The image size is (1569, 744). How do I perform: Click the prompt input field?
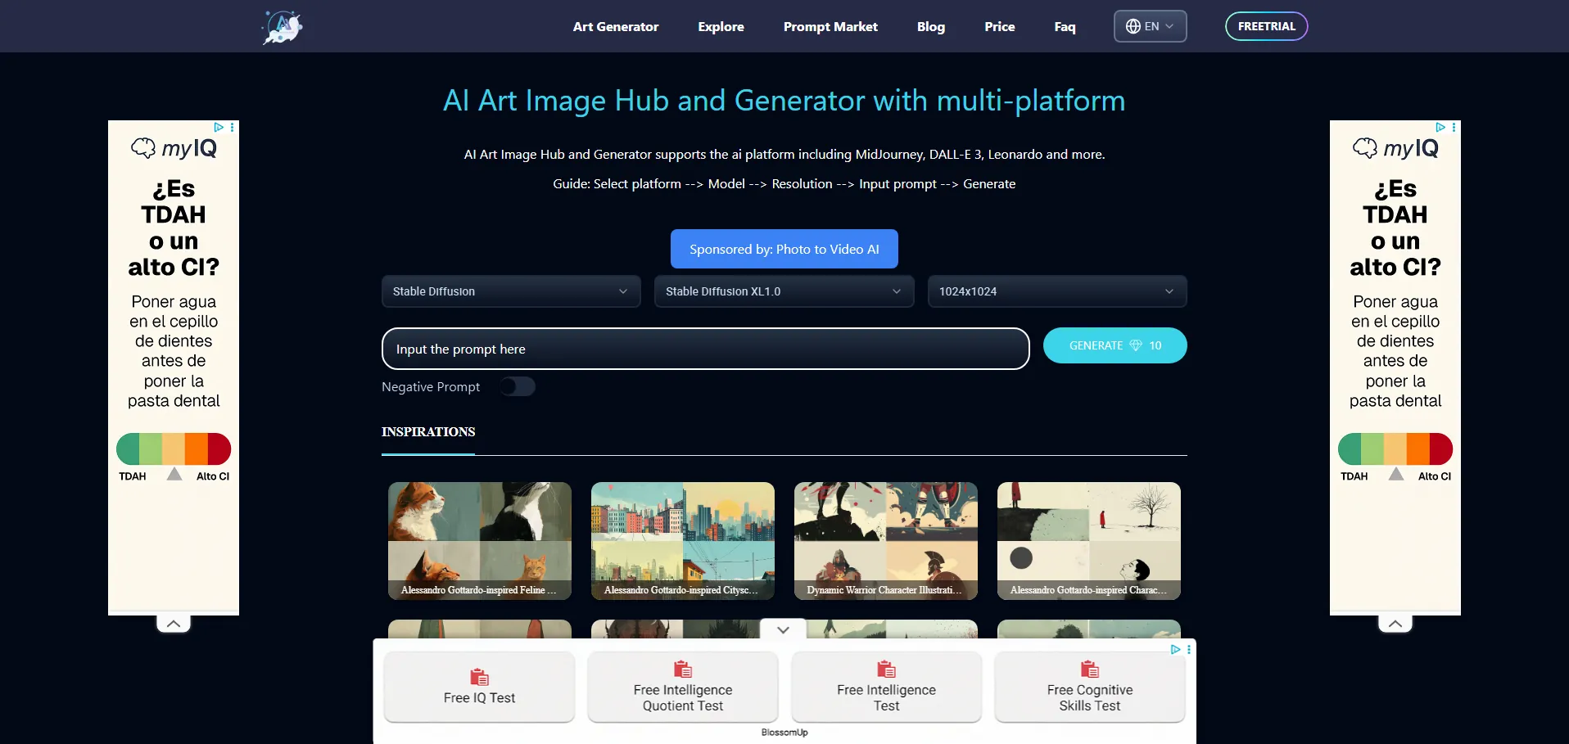click(x=705, y=349)
